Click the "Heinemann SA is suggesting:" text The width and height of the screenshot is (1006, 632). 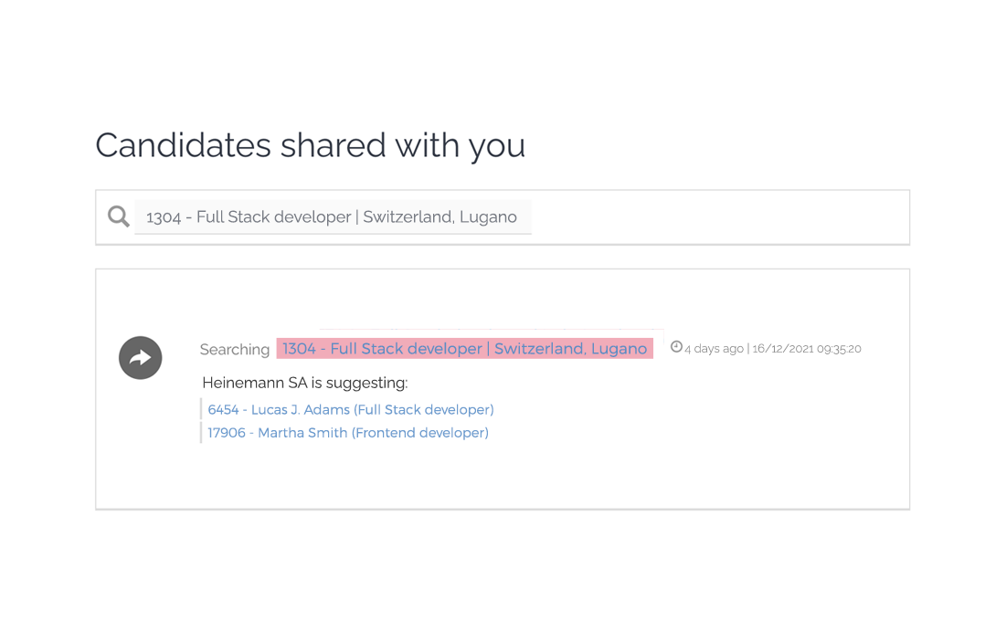(304, 383)
